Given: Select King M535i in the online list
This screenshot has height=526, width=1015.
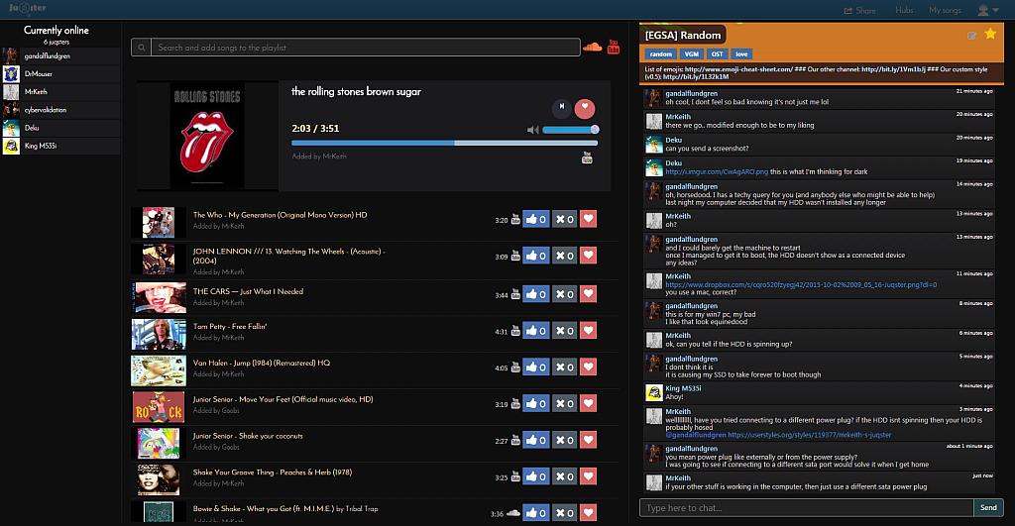Looking at the screenshot, I should 60,147.
